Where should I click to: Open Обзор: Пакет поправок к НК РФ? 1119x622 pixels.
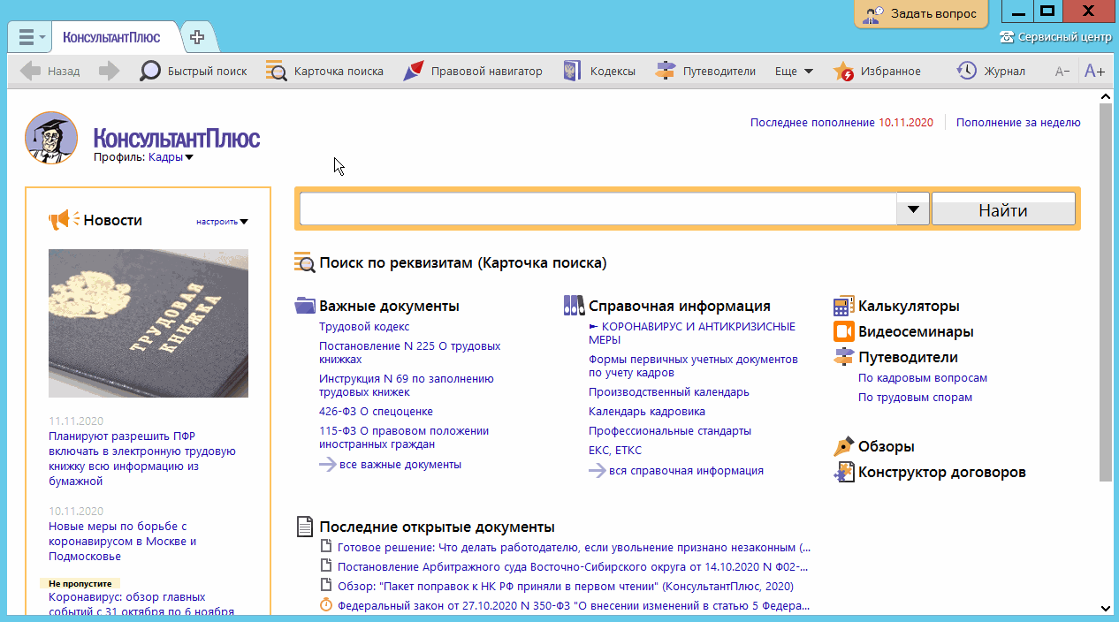(x=566, y=587)
